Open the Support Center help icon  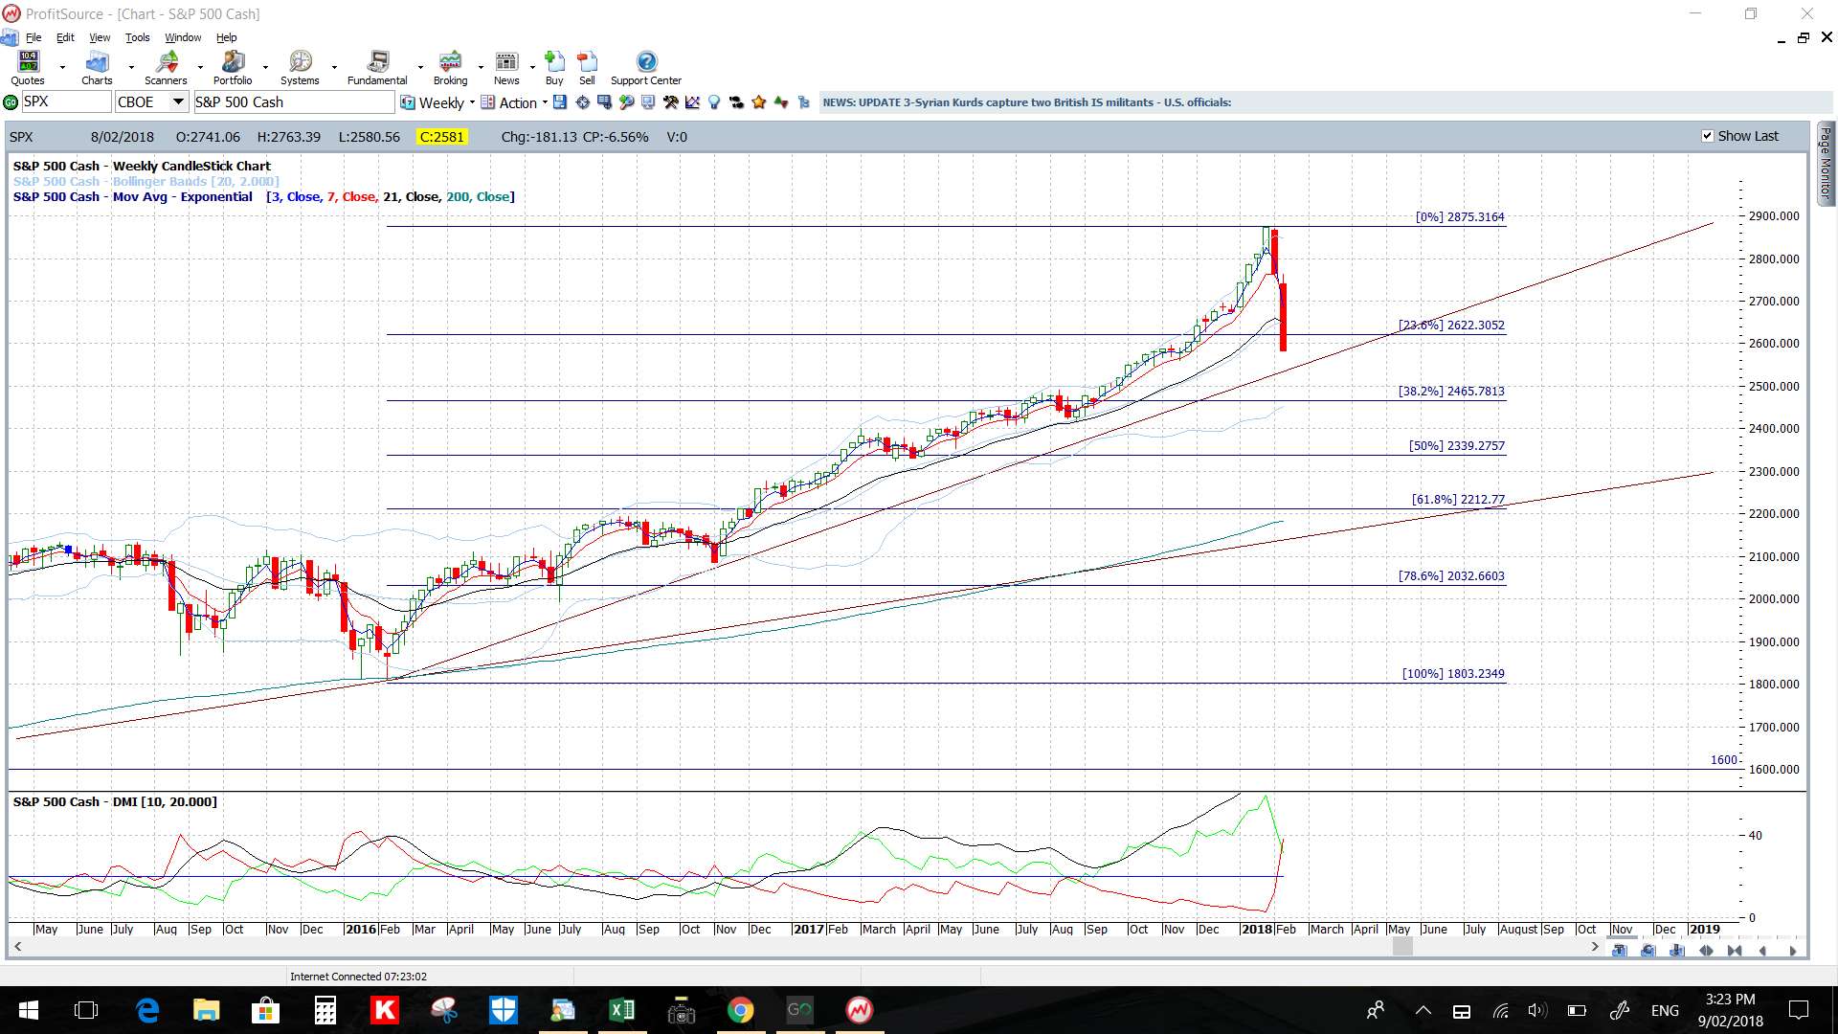[646, 63]
